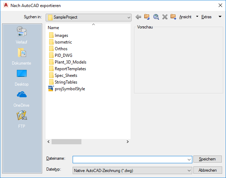Image resolution: width=226 pixels, height=178 pixels.
Task: Open the Search the Web icon
Action: pos(156,17)
